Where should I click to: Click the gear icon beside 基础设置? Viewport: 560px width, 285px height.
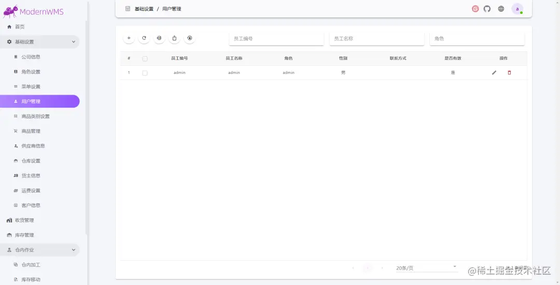pos(9,42)
